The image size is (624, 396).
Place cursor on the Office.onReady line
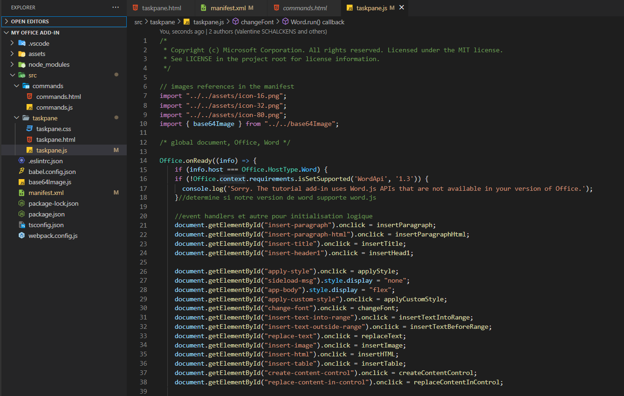[208, 160]
